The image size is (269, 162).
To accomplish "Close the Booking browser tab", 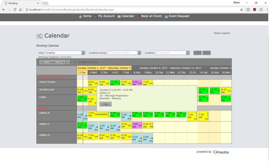I will coord(38,3).
